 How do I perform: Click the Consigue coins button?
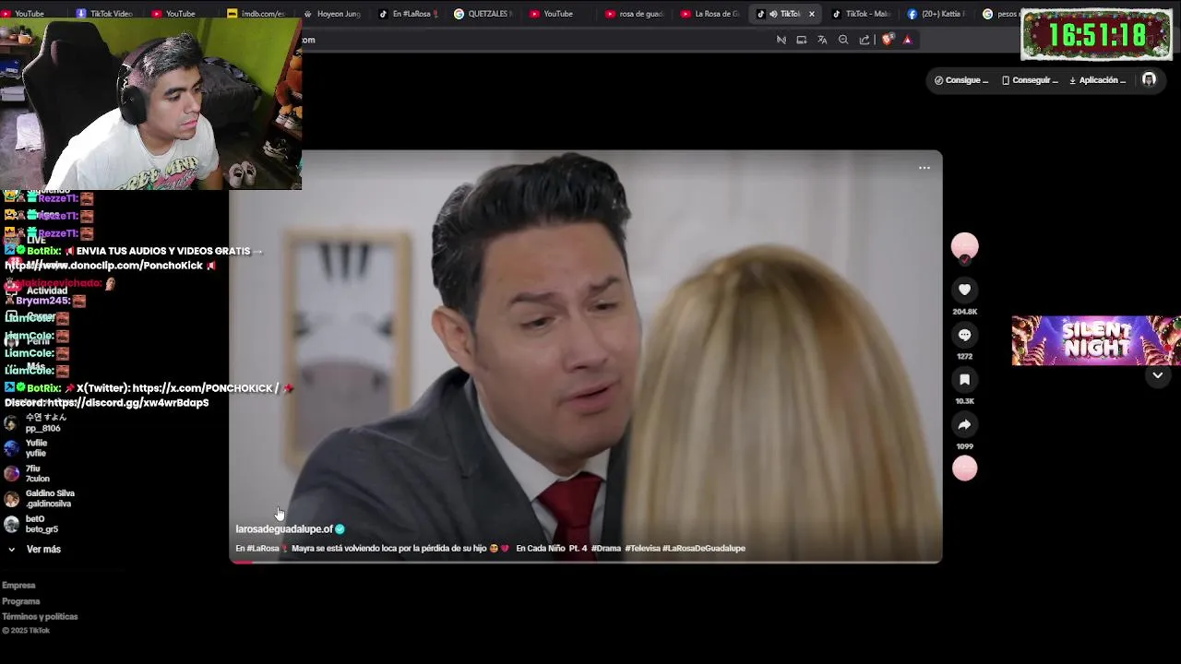pos(961,80)
